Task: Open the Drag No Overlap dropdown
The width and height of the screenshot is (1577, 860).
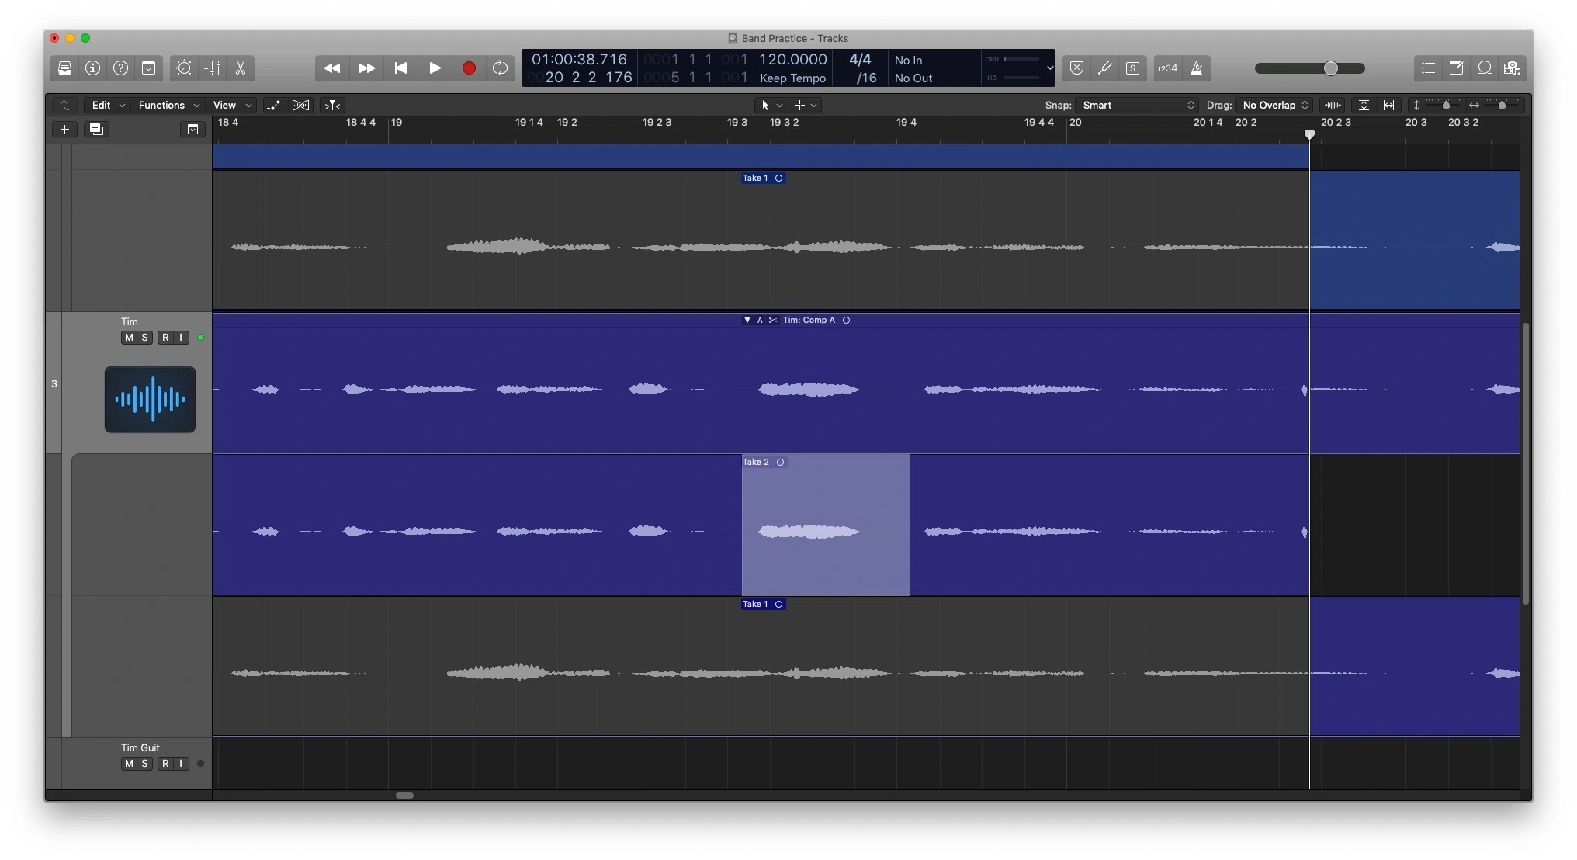Action: pyautogui.click(x=1275, y=106)
